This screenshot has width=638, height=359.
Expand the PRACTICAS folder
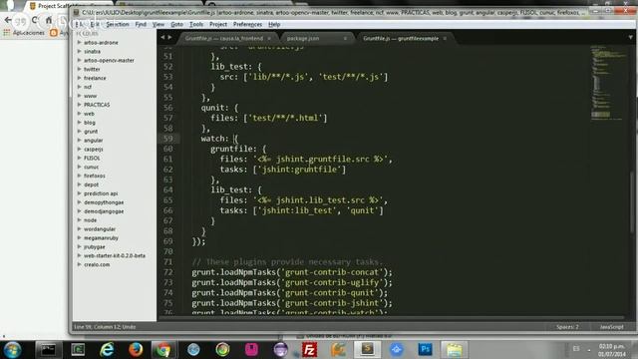[80, 105]
